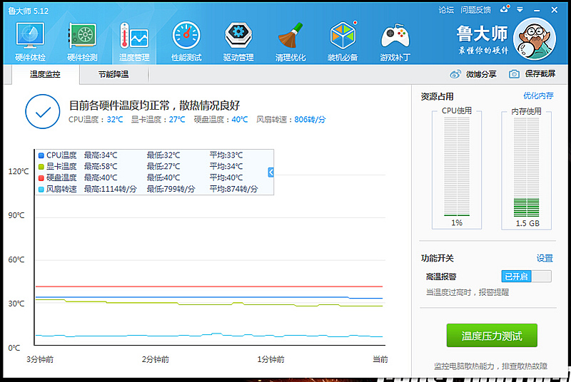Image resolution: width=571 pixels, height=382 pixels.
Task: Open 装机必备 software cube
Action: click(x=343, y=41)
